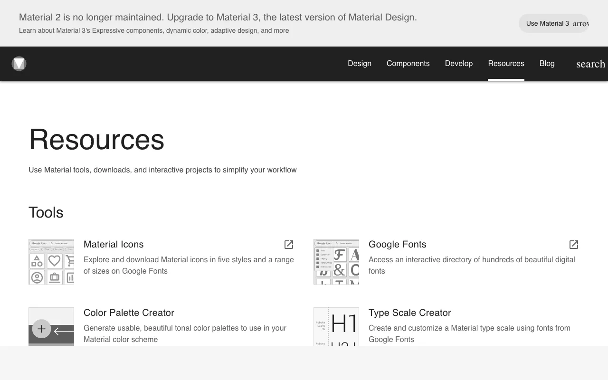
Task: Open the search icon in navbar
Action: point(590,64)
